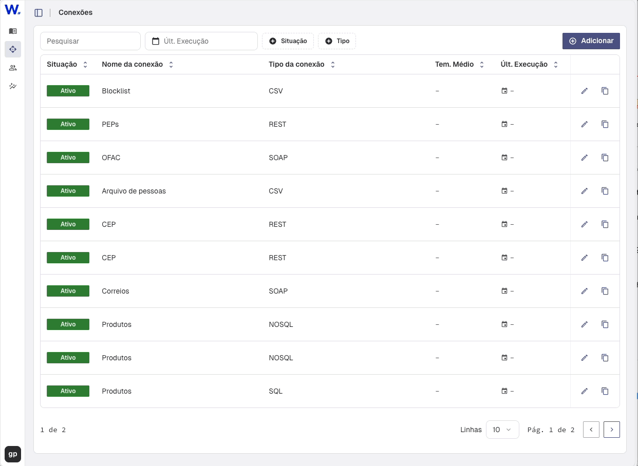Open the Tipo filter
The width and height of the screenshot is (638, 466).
click(337, 41)
